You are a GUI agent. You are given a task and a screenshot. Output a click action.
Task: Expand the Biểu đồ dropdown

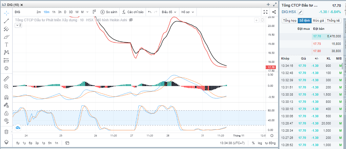[169, 12]
